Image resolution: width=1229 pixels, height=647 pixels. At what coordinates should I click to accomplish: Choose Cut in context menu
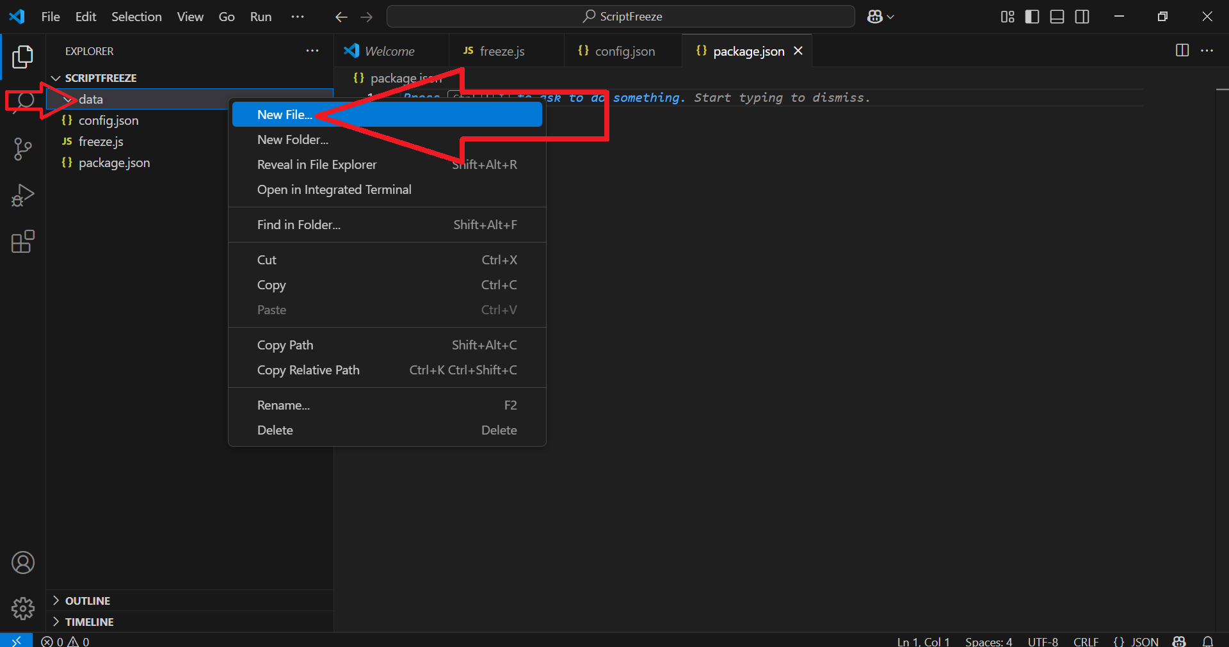tap(387, 260)
